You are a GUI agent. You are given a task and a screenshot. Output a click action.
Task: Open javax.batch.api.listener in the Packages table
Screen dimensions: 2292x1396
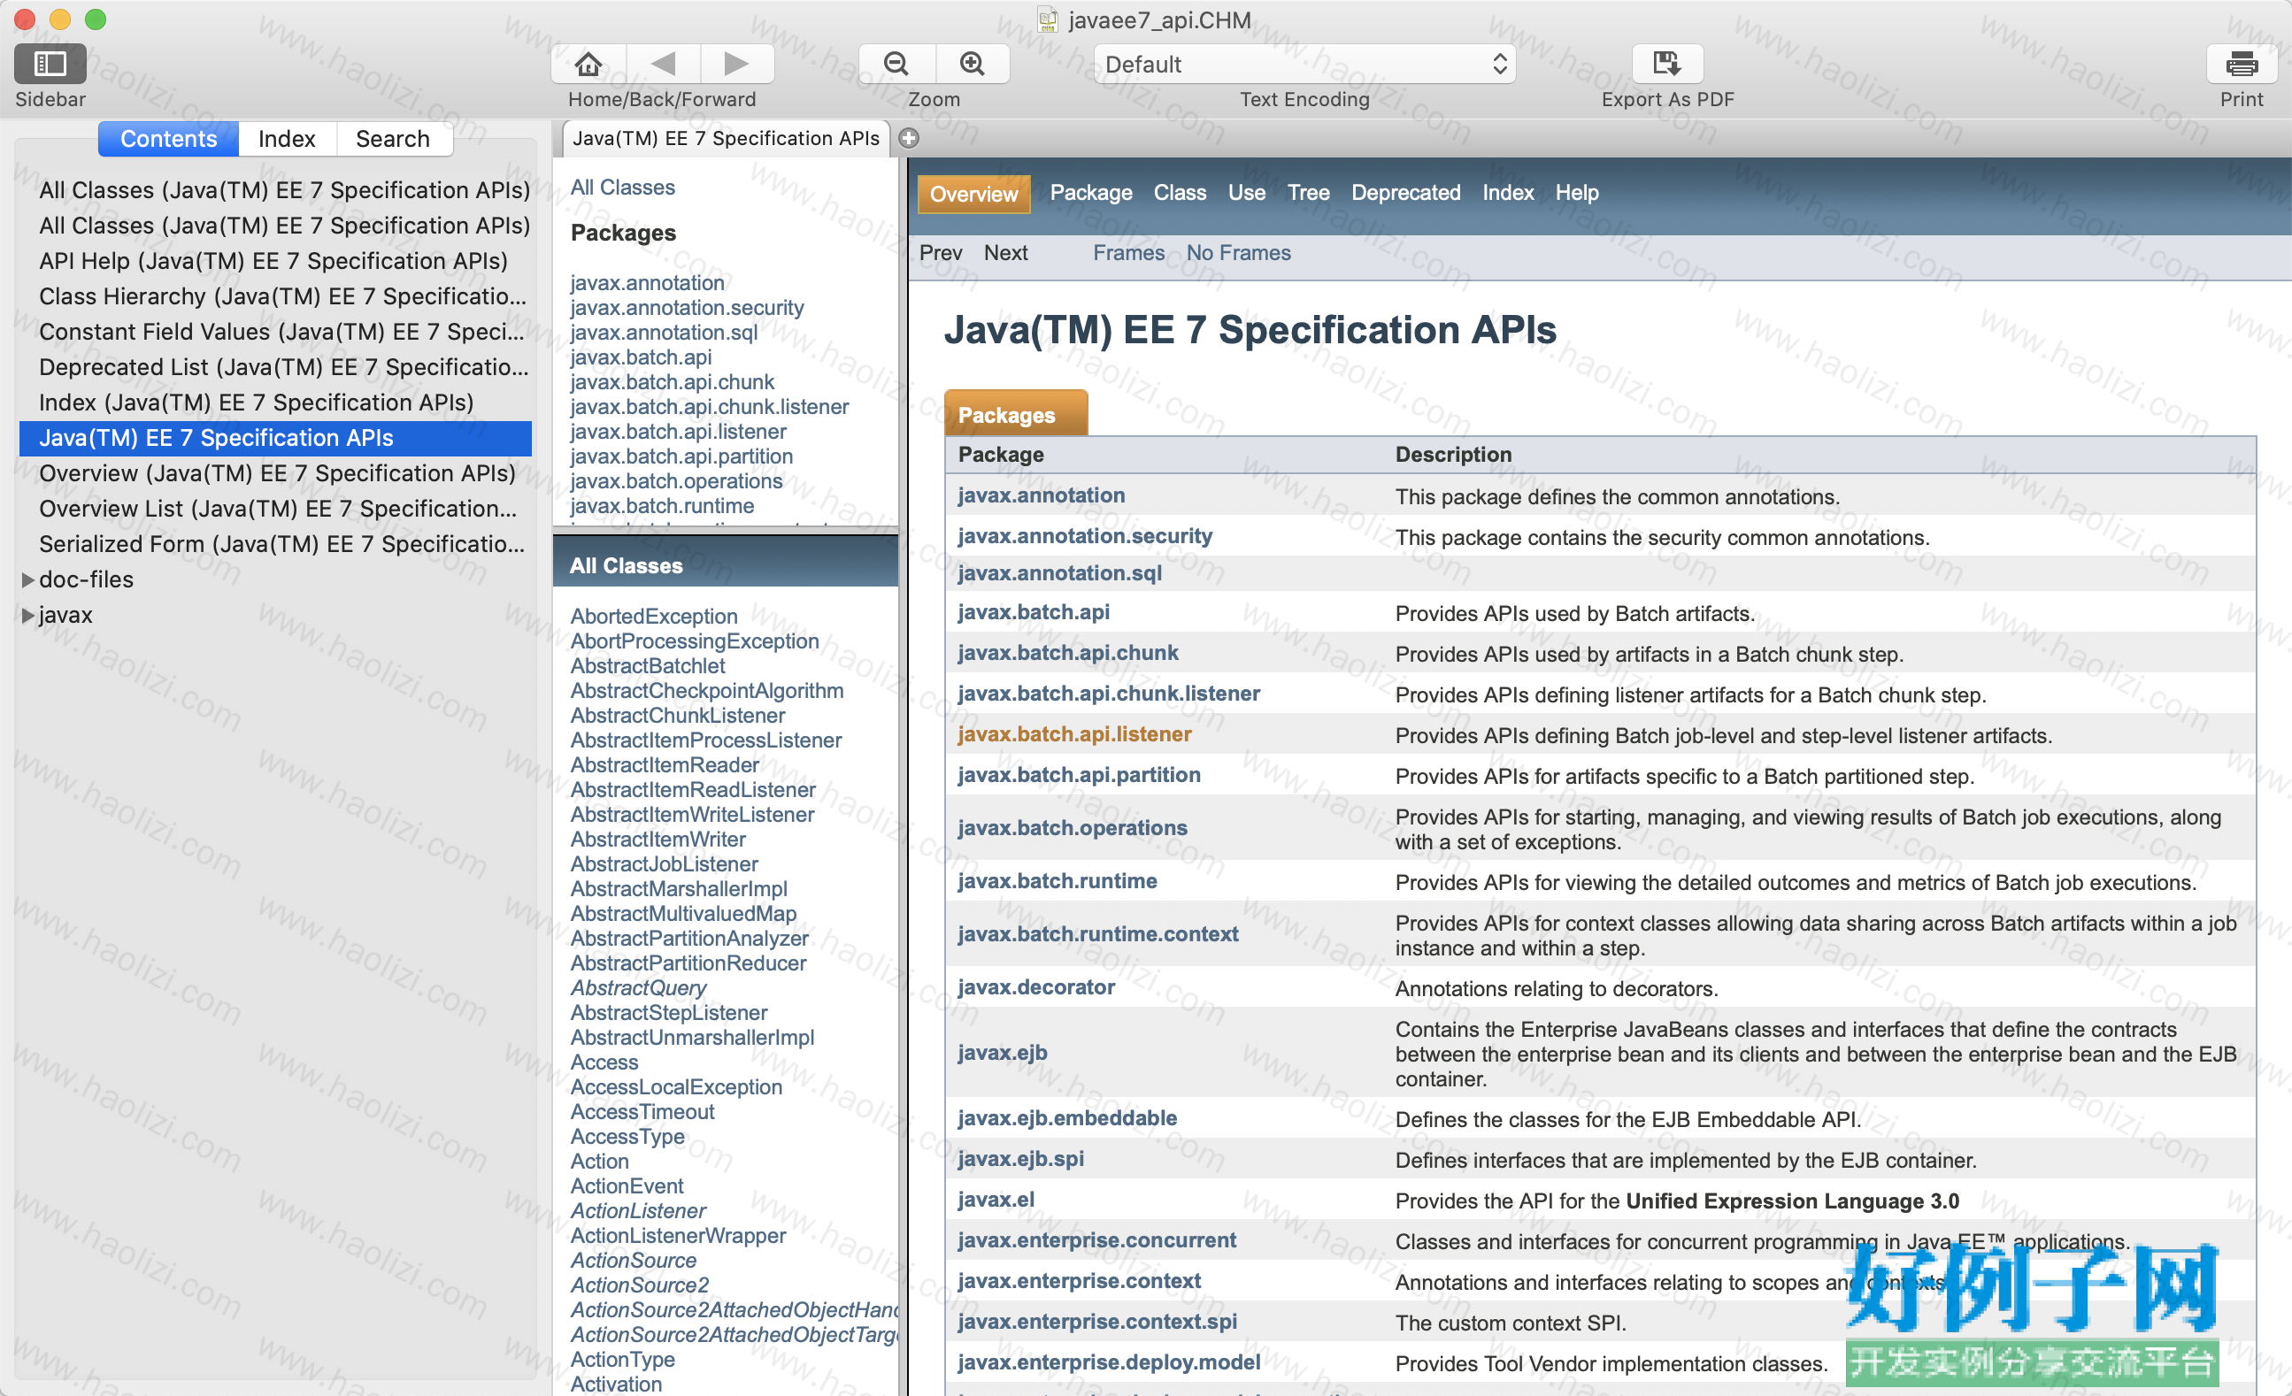[1074, 733]
